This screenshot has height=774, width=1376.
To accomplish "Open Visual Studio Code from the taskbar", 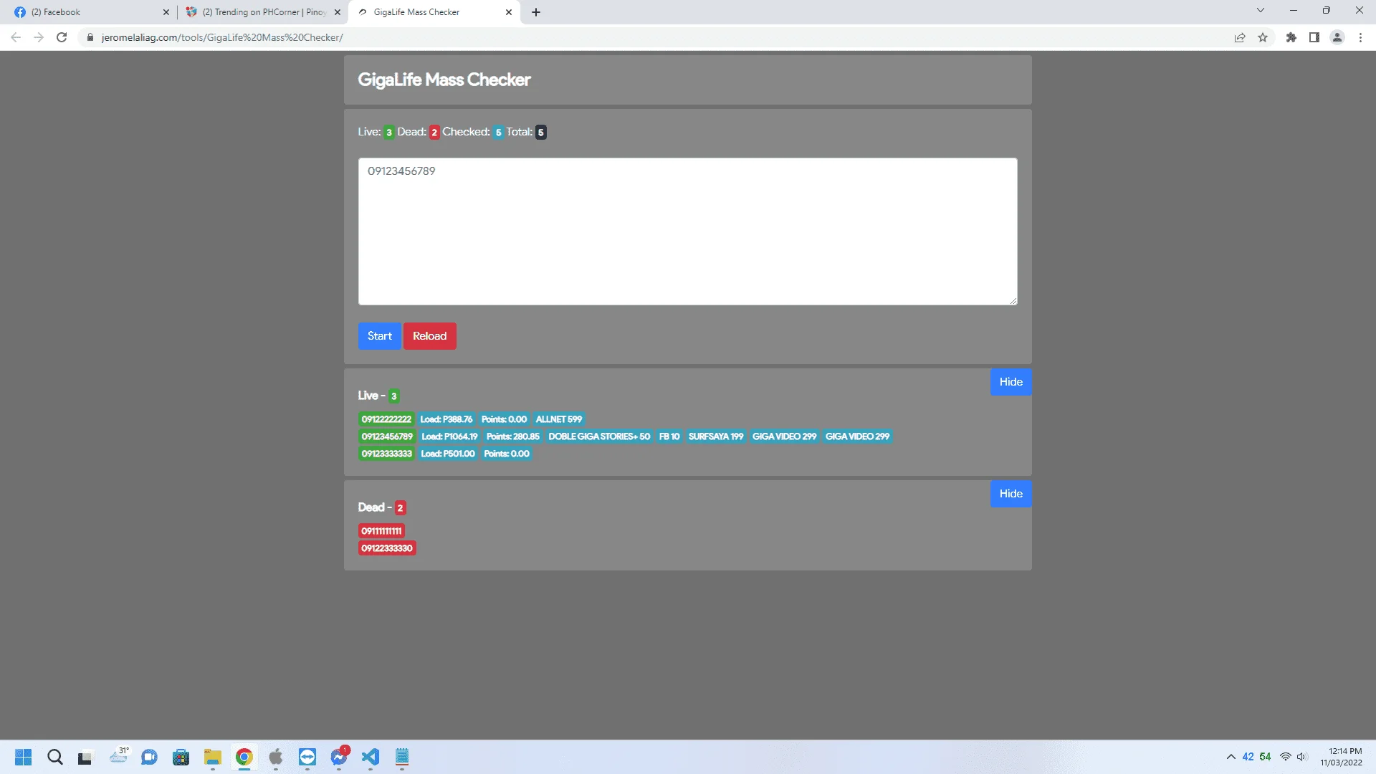I will pyautogui.click(x=371, y=758).
